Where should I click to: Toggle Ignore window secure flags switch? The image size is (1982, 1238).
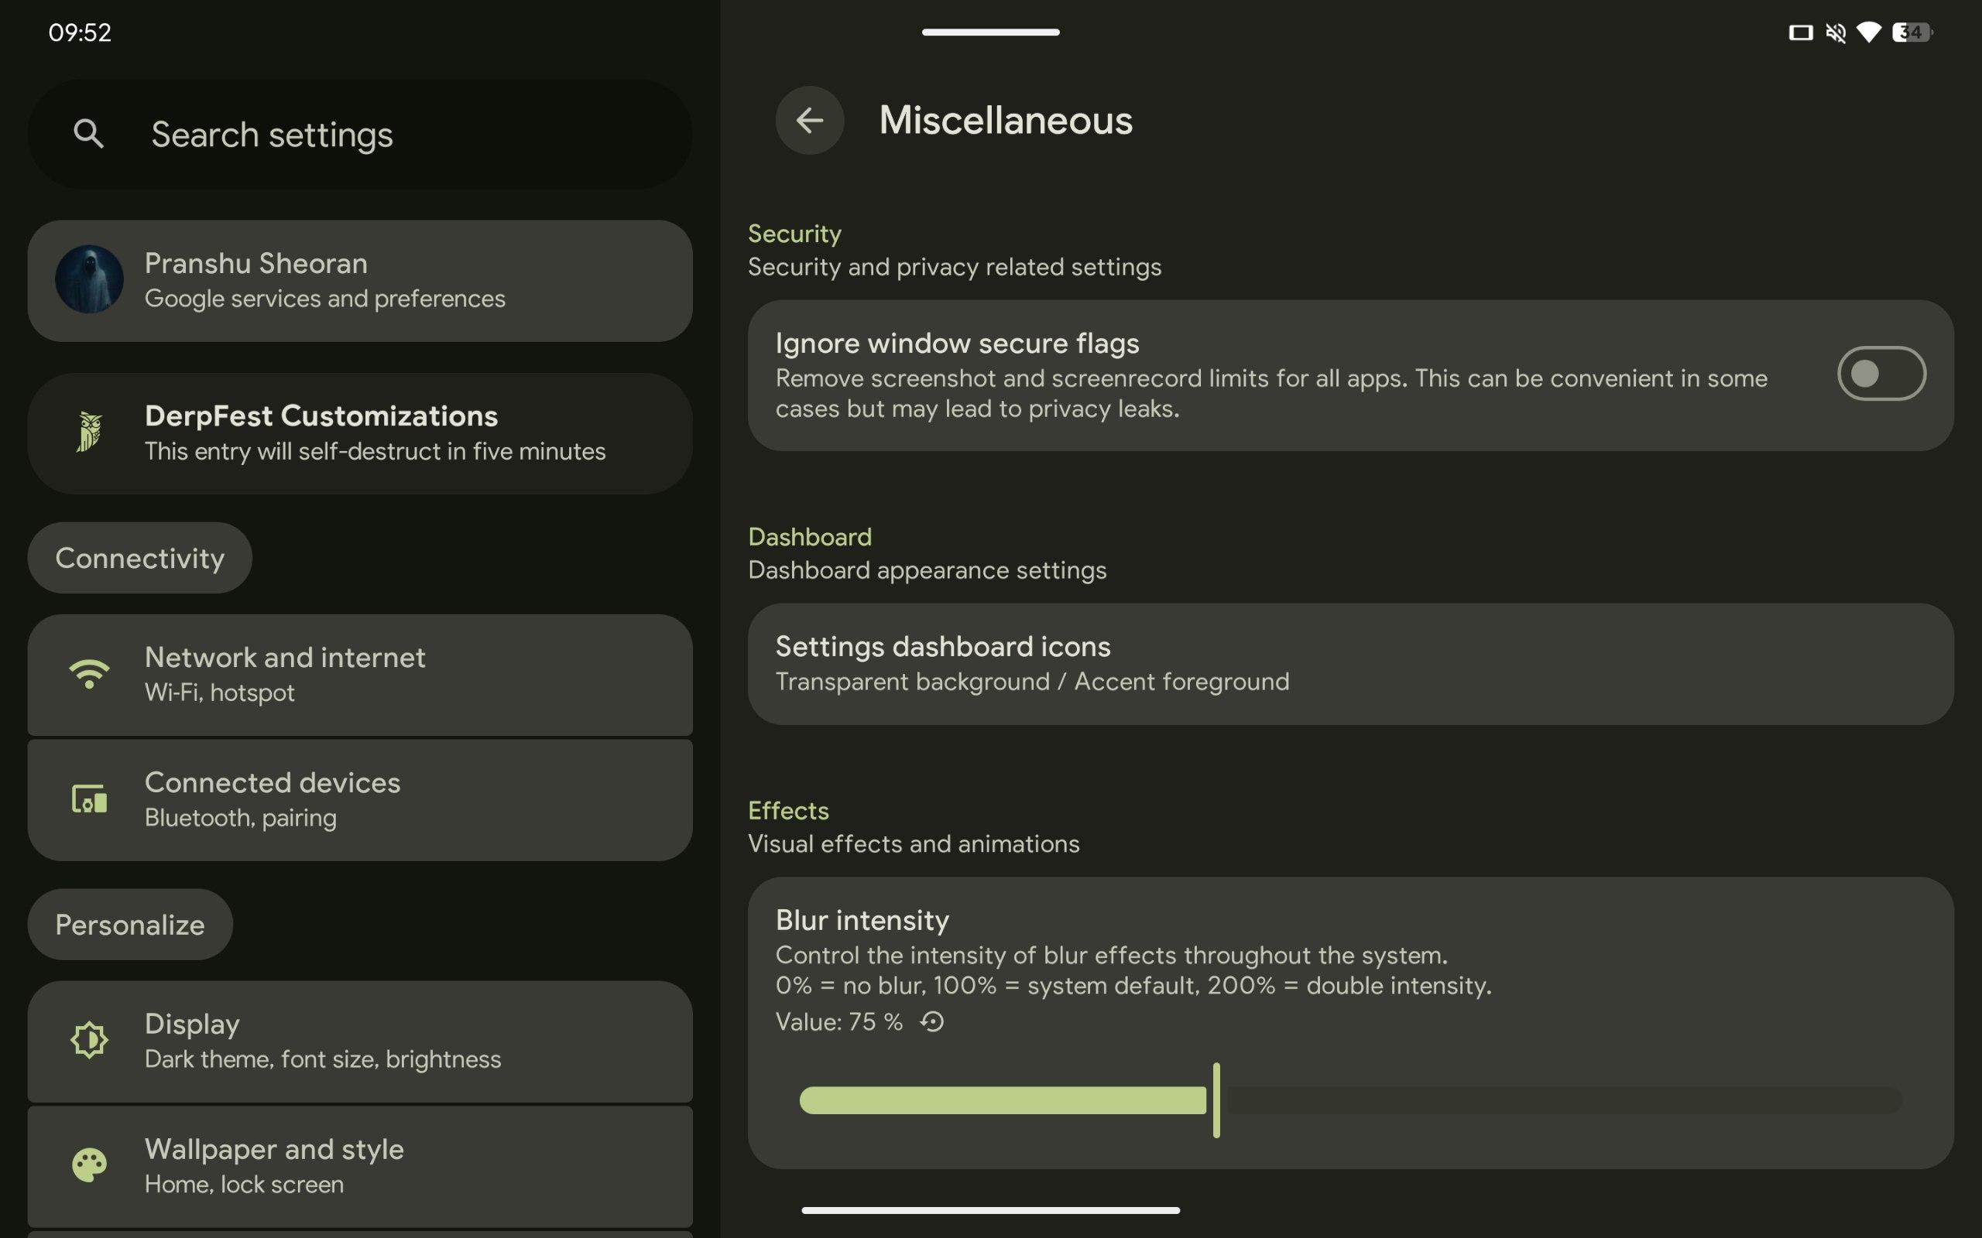[x=1881, y=374]
